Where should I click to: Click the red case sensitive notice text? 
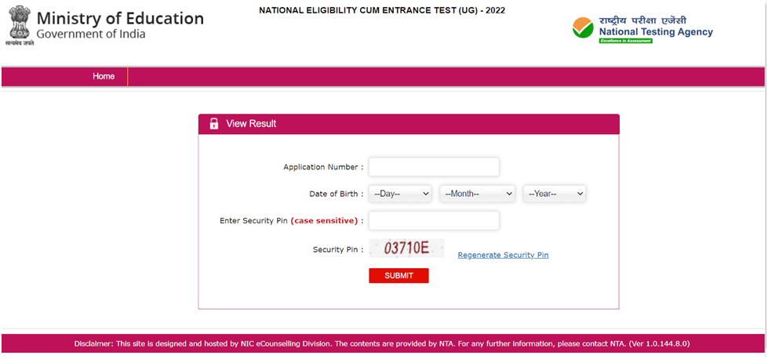(325, 221)
